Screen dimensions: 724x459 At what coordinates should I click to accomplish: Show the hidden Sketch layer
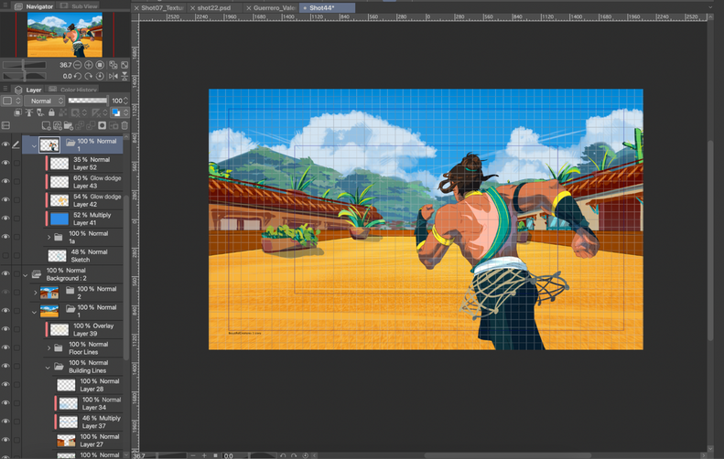coord(5,255)
